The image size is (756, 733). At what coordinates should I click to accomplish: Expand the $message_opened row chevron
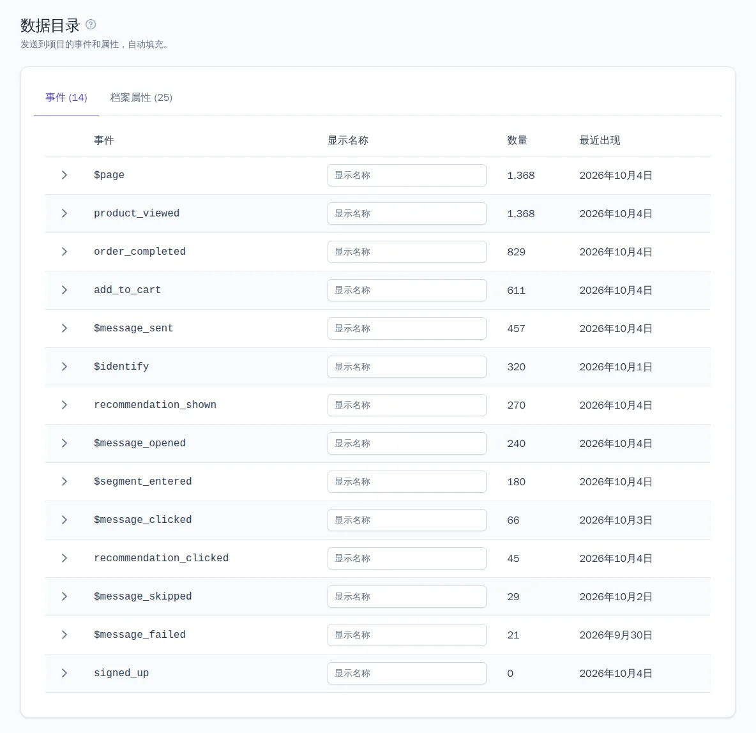pyautogui.click(x=64, y=443)
